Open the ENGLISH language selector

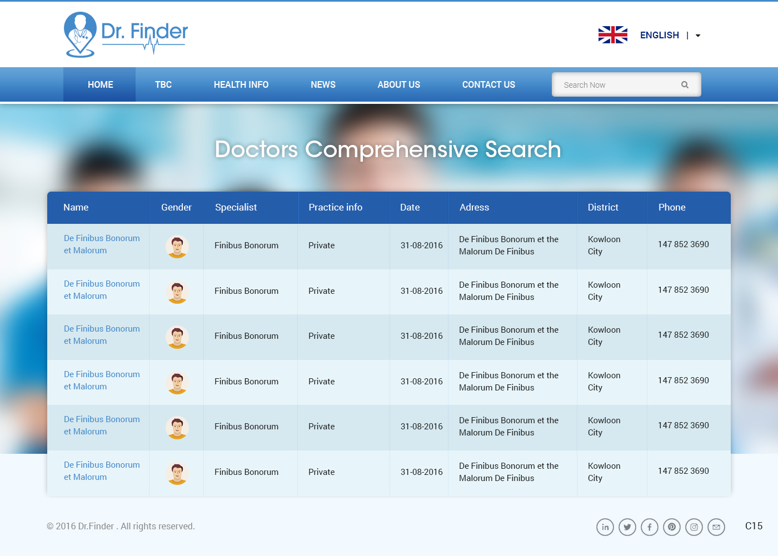(x=659, y=35)
